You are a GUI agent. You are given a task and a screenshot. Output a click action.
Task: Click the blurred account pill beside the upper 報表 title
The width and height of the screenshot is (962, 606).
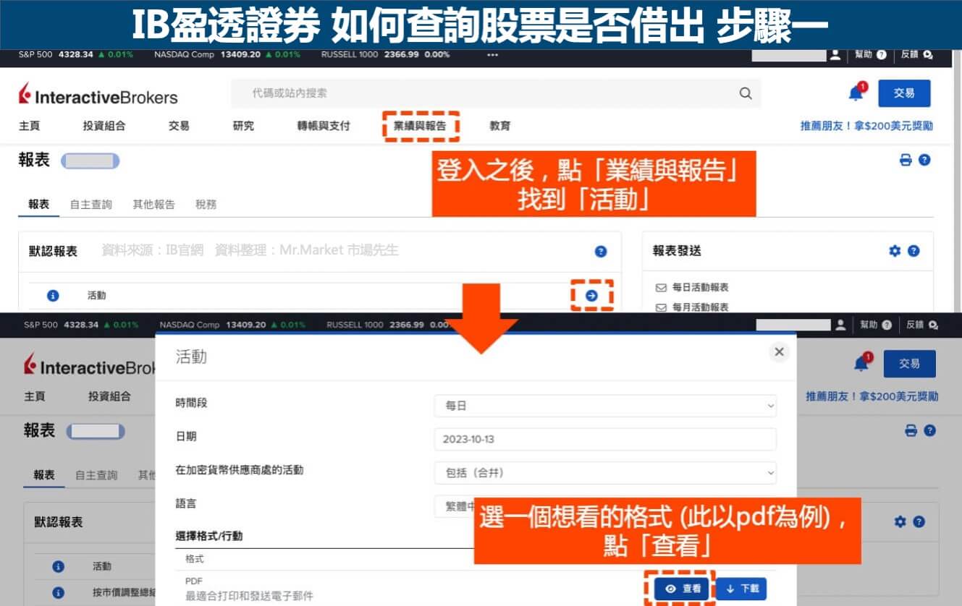[90, 161]
